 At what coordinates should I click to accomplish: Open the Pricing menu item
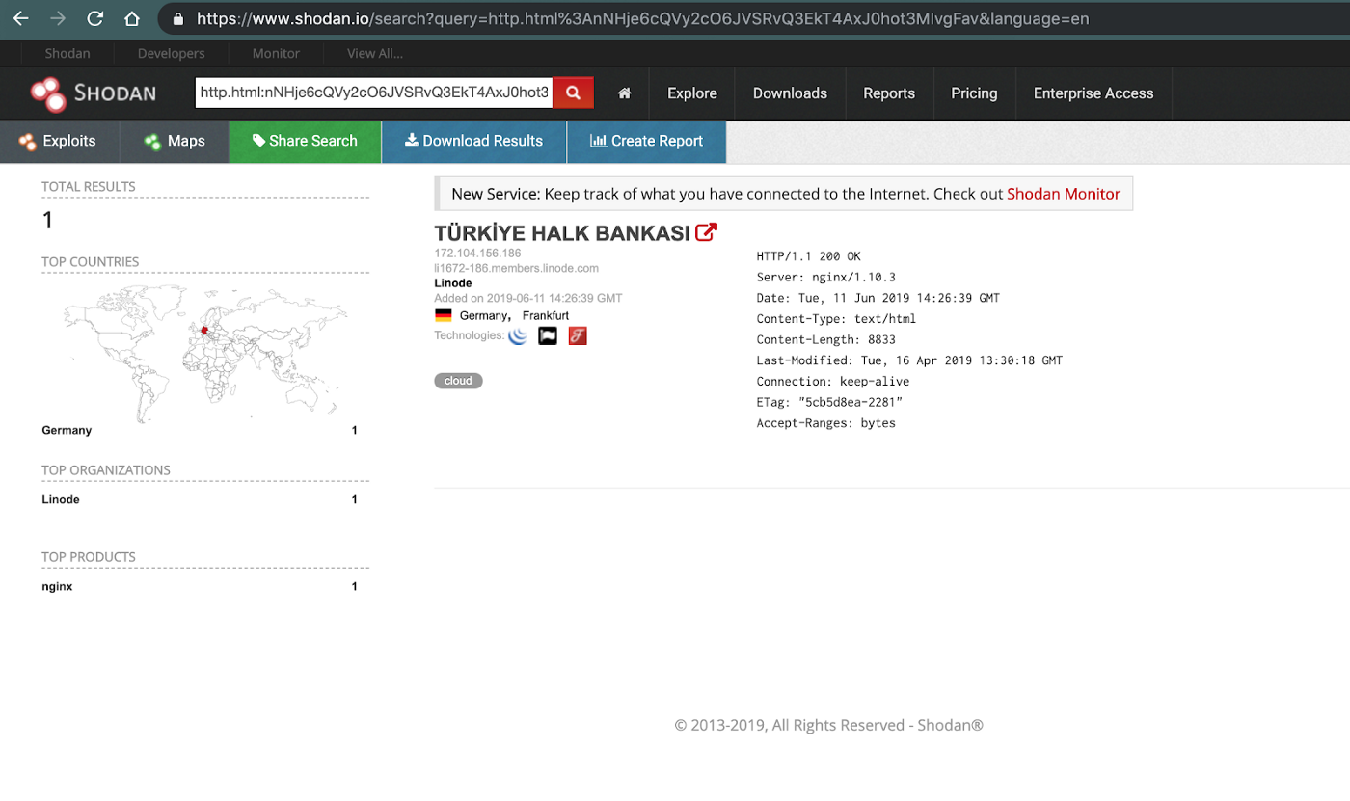tap(974, 93)
